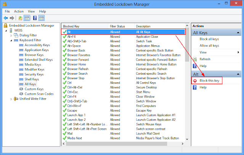Click the Help icon under Alt actions
Viewport: 244px width, 155px height.
[195, 87]
